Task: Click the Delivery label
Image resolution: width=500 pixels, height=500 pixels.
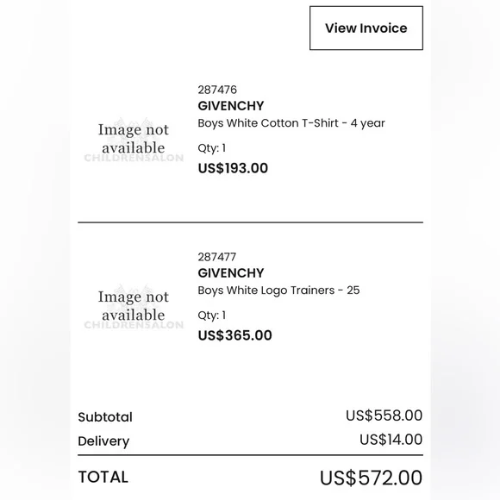Action: 103,441
